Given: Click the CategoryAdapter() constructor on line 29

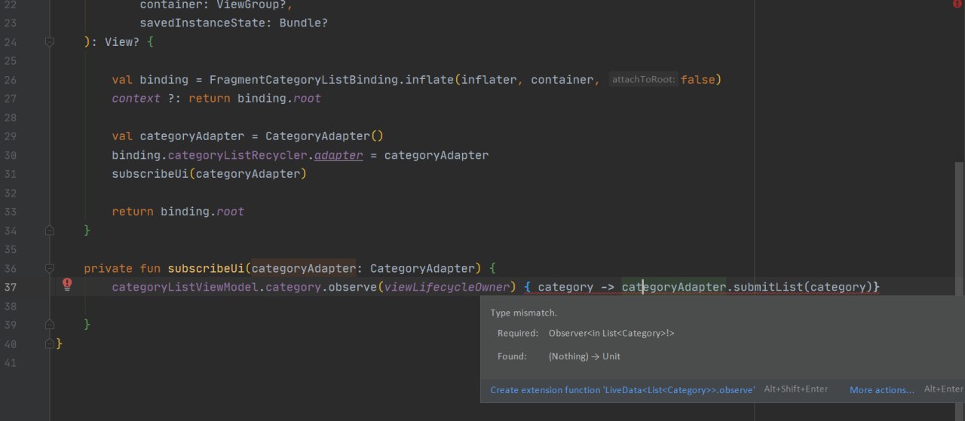Looking at the screenshot, I should pyautogui.click(x=324, y=136).
